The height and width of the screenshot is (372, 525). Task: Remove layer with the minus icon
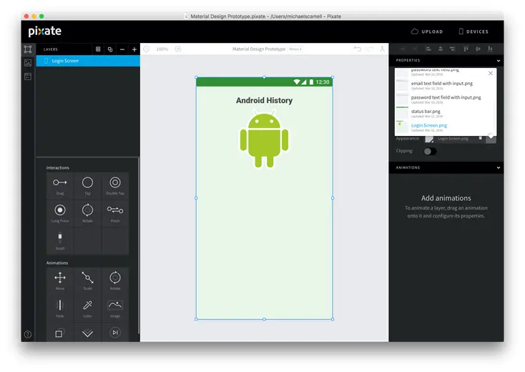(x=122, y=49)
